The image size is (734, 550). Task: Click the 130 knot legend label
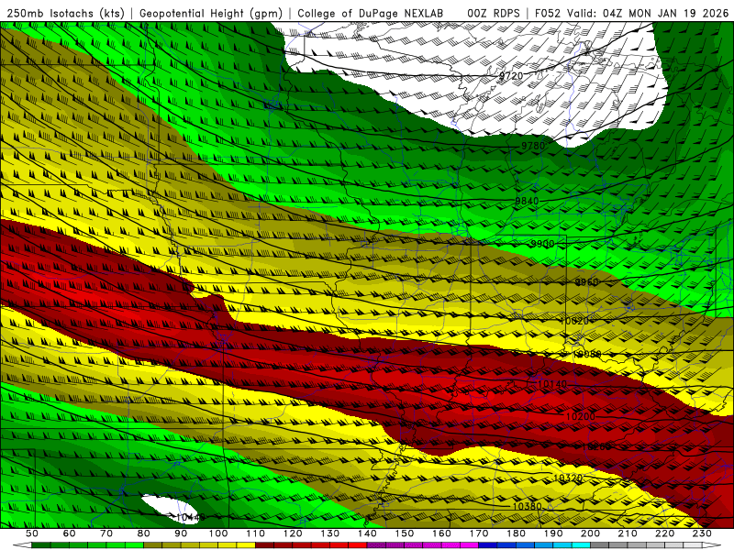click(x=330, y=533)
